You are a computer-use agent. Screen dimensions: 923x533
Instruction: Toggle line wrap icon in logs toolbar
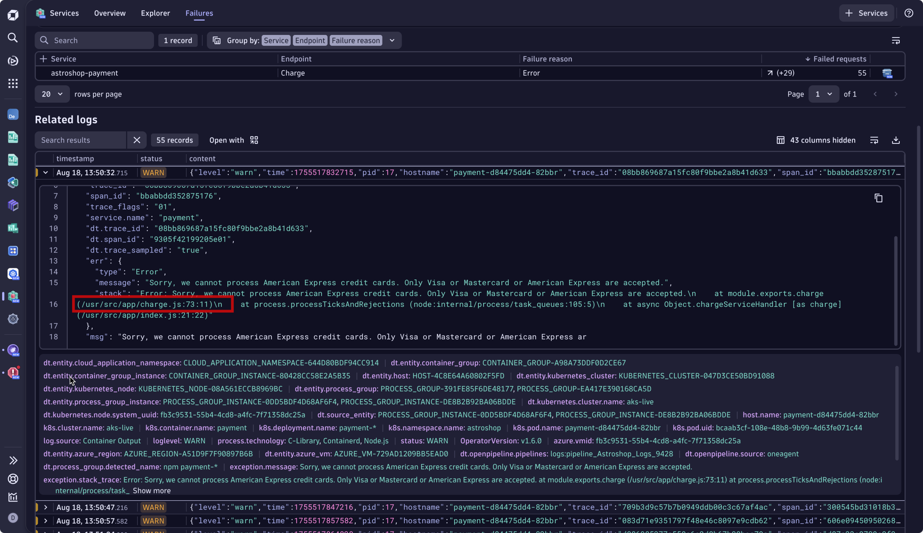(x=874, y=140)
